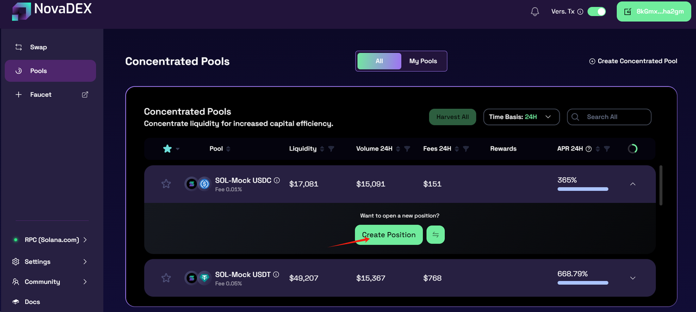Click the swap direction icon beside Create Position
The height and width of the screenshot is (312, 696).
[x=436, y=235]
